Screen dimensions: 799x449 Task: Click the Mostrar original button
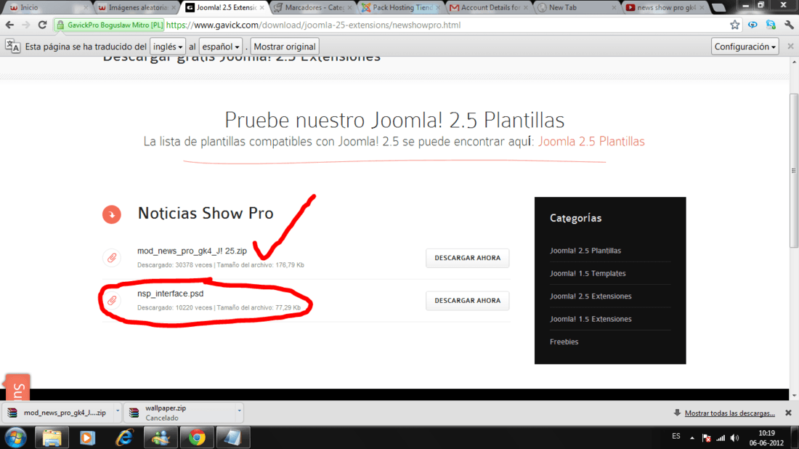[285, 46]
